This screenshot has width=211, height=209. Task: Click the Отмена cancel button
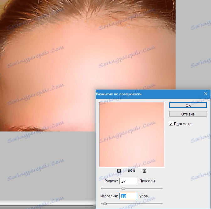[x=188, y=114]
